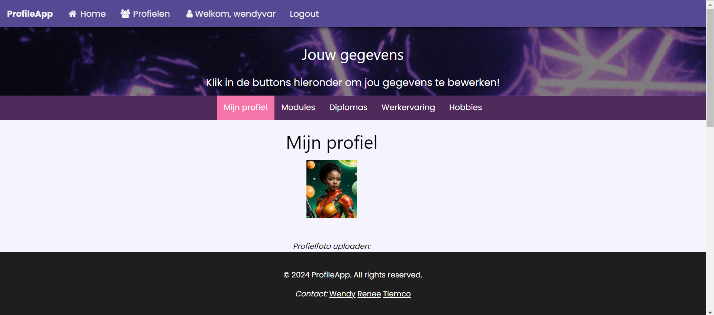Open the Wendy contact link
The image size is (714, 315).
[x=342, y=294]
